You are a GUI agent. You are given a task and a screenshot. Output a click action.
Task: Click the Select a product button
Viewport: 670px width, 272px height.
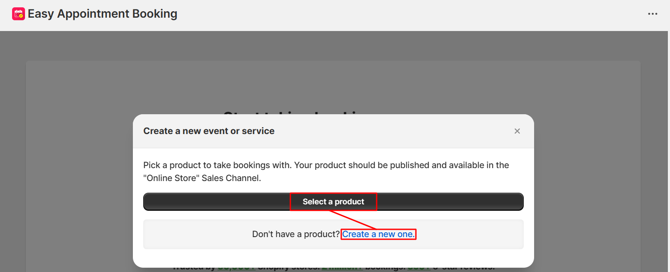tap(333, 202)
